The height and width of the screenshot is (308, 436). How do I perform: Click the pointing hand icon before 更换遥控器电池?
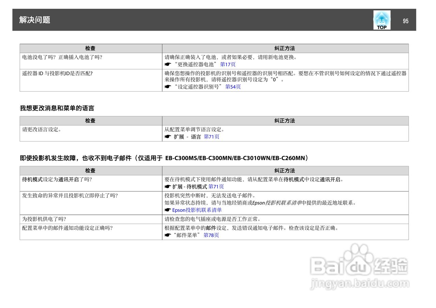[168, 64]
